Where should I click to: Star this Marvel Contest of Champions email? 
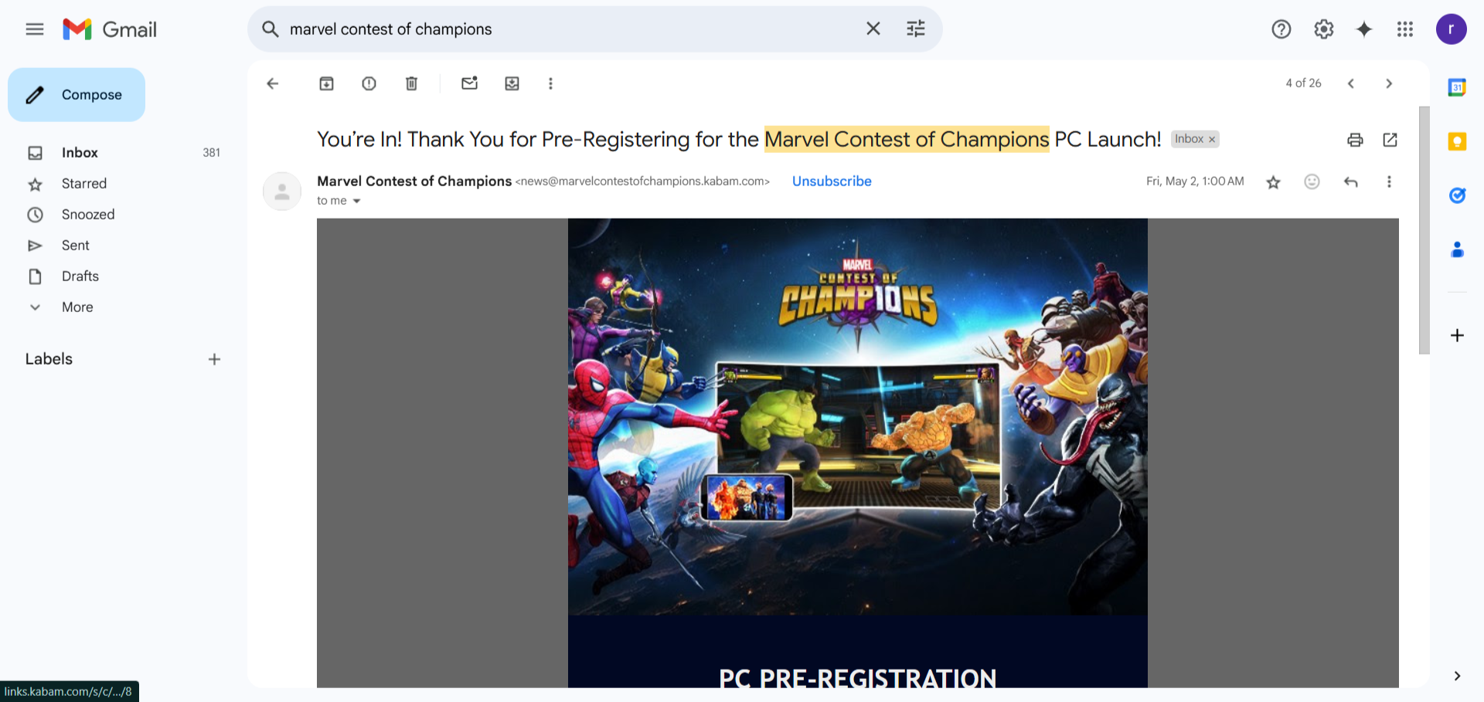pos(1273,182)
